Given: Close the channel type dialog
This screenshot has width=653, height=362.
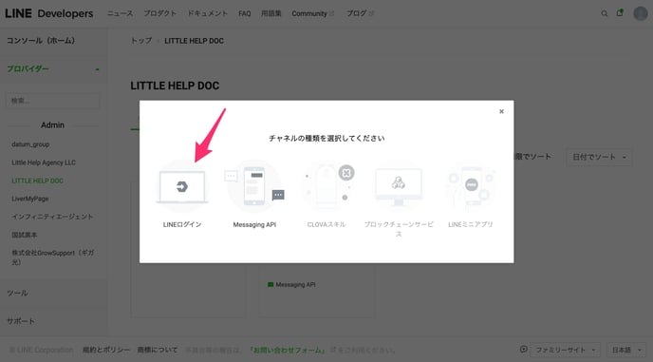Looking at the screenshot, I should click(501, 111).
